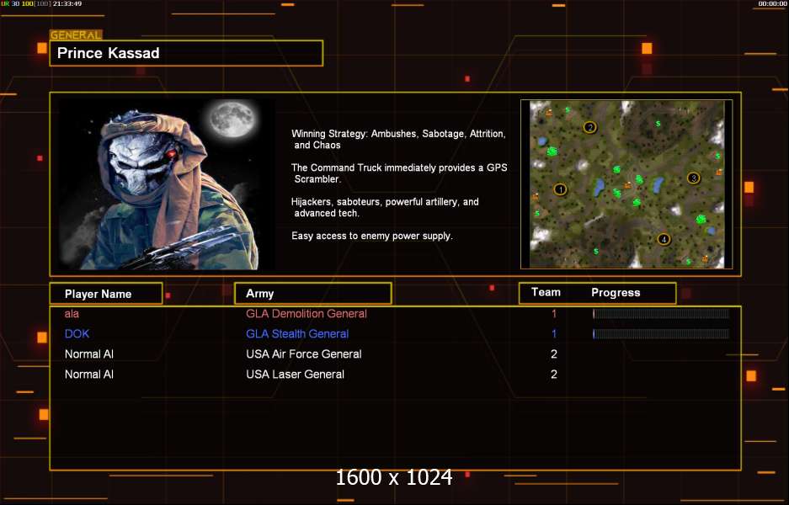Select the Army column header
The image size is (789, 505).
point(313,293)
